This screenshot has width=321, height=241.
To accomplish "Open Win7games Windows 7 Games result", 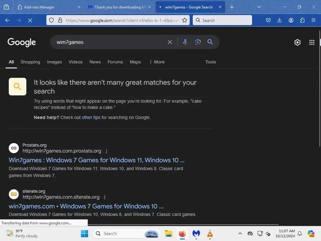I will [x=97, y=160].
